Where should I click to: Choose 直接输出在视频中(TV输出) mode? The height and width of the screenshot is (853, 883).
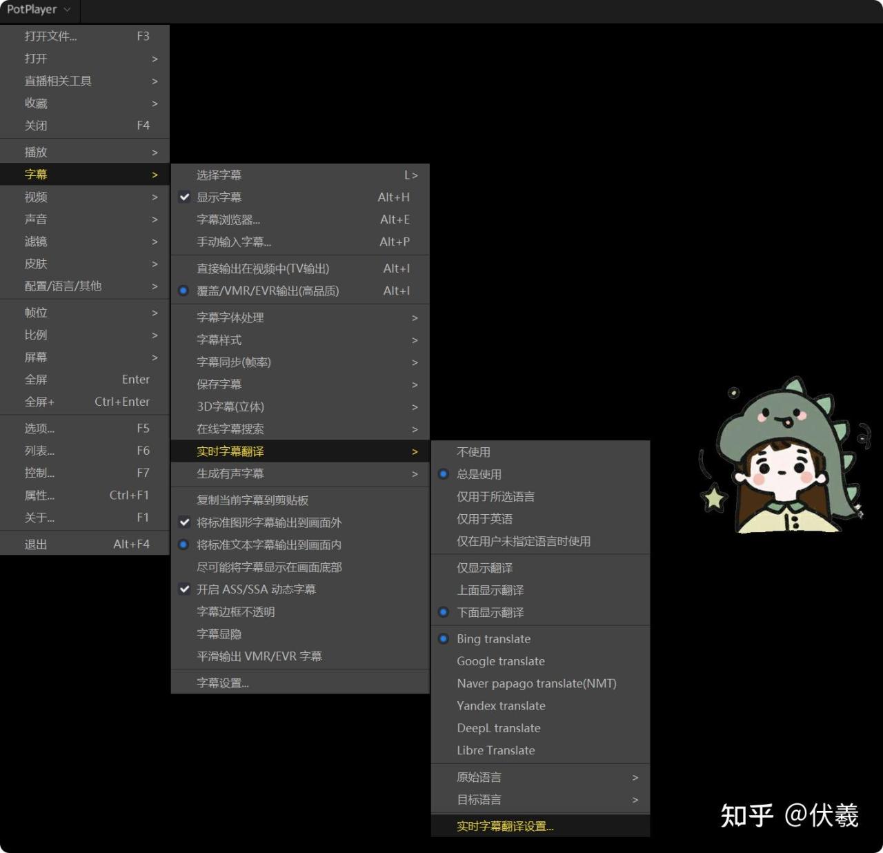click(263, 268)
